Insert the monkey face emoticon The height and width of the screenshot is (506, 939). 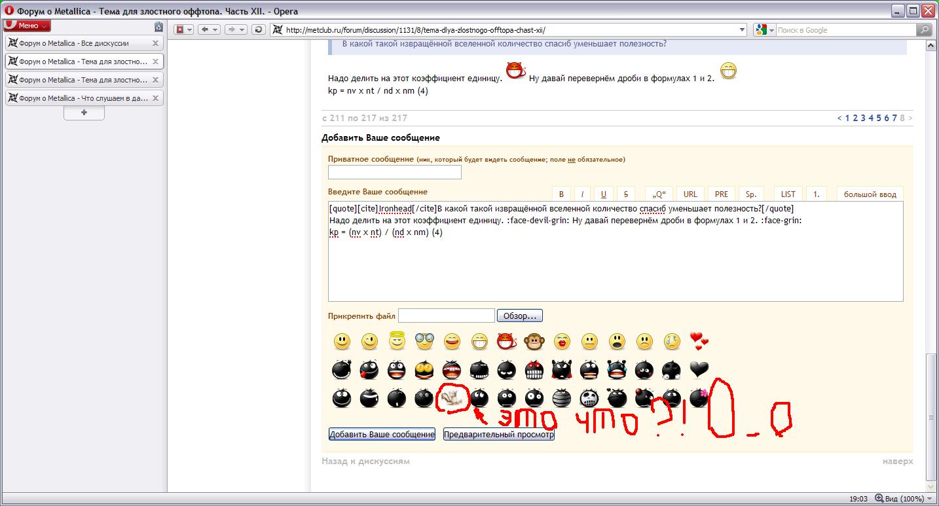(x=535, y=341)
